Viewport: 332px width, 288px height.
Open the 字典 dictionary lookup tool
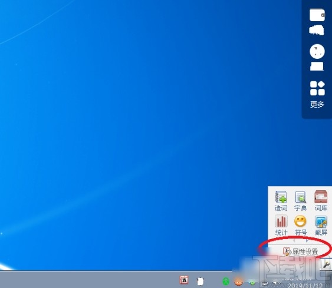[300, 201]
